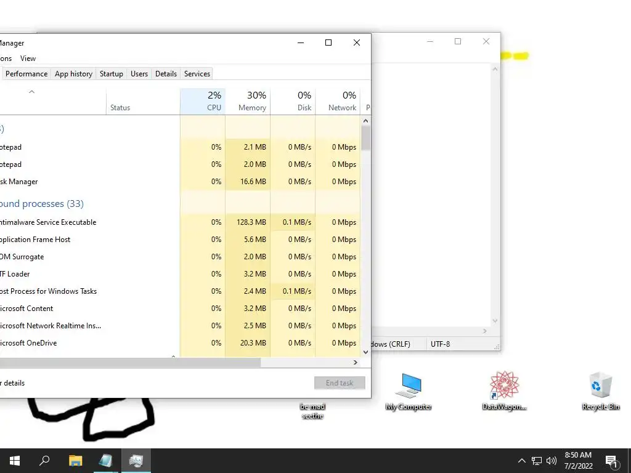Sort by the Status column header
This screenshot has width=631, height=473.
(x=143, y=102)
